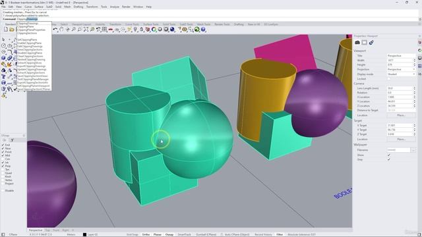The image size is (422, 237).
Task: Toggle the wallpaper Show checkbox
Action: tap(388, 155)
